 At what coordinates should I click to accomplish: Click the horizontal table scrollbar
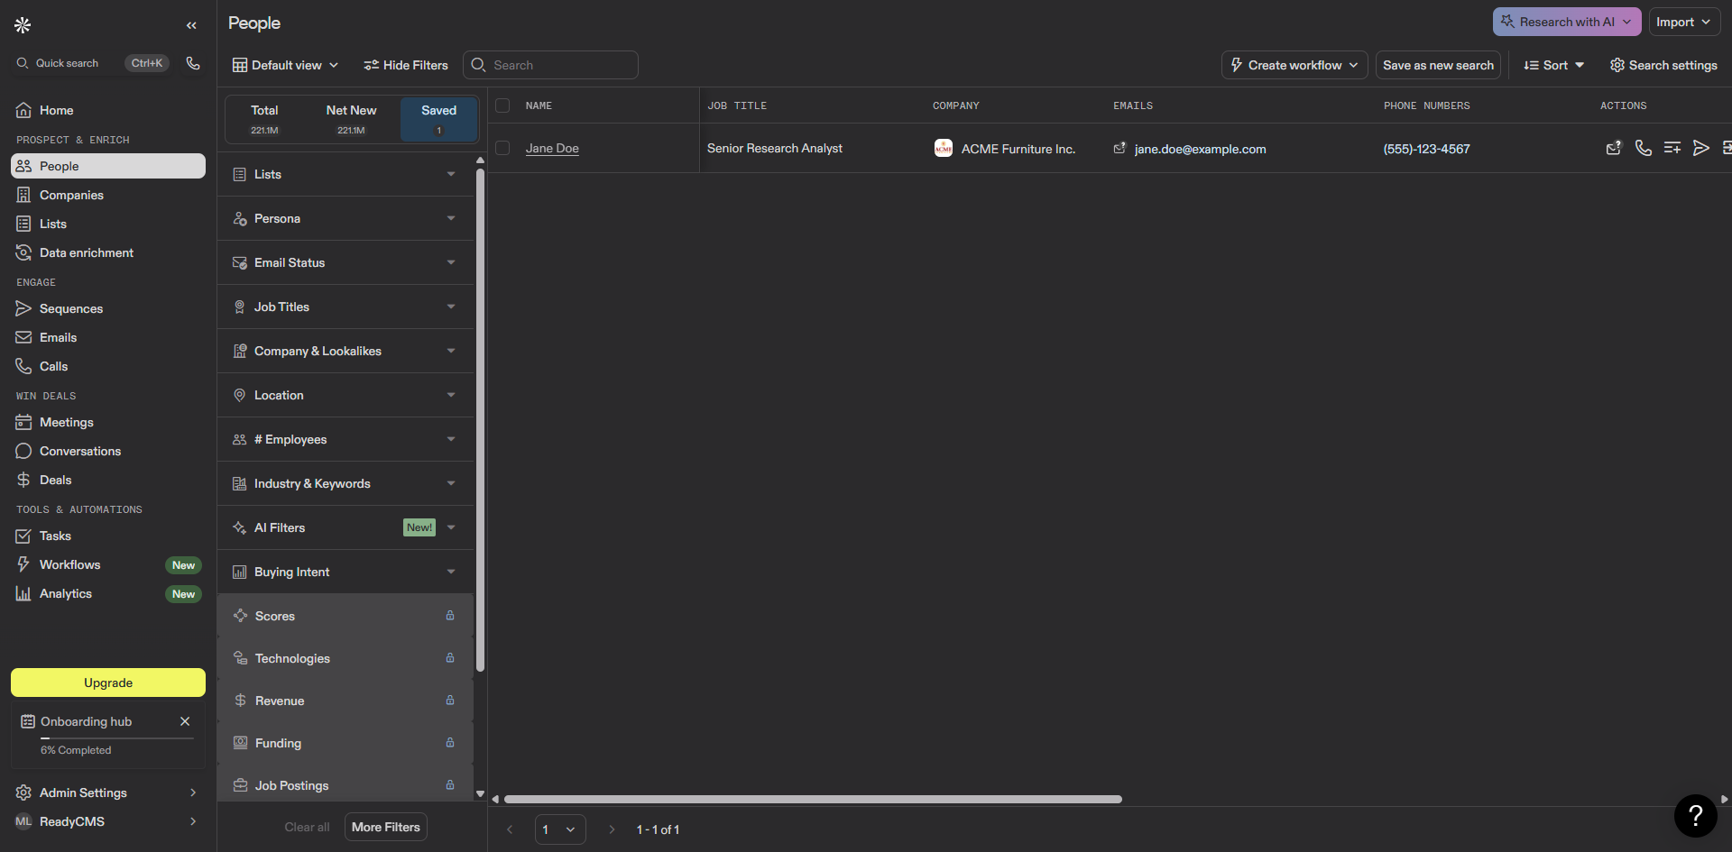(x=813, y=799)
